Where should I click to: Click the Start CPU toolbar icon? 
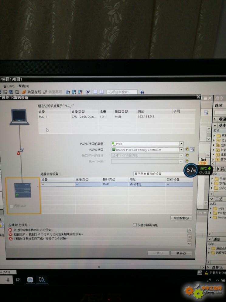pos(74,92)
